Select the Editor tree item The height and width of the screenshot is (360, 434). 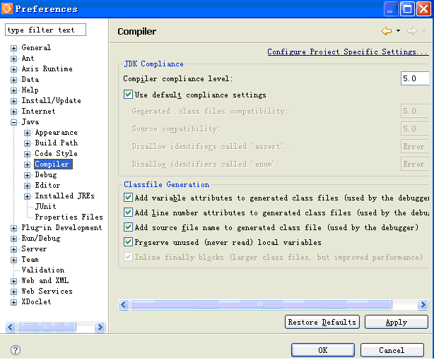point(47,185)
